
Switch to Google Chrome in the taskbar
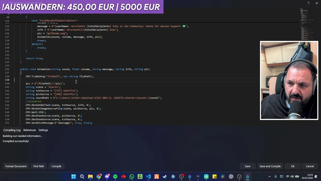click(x=99, y=176)
